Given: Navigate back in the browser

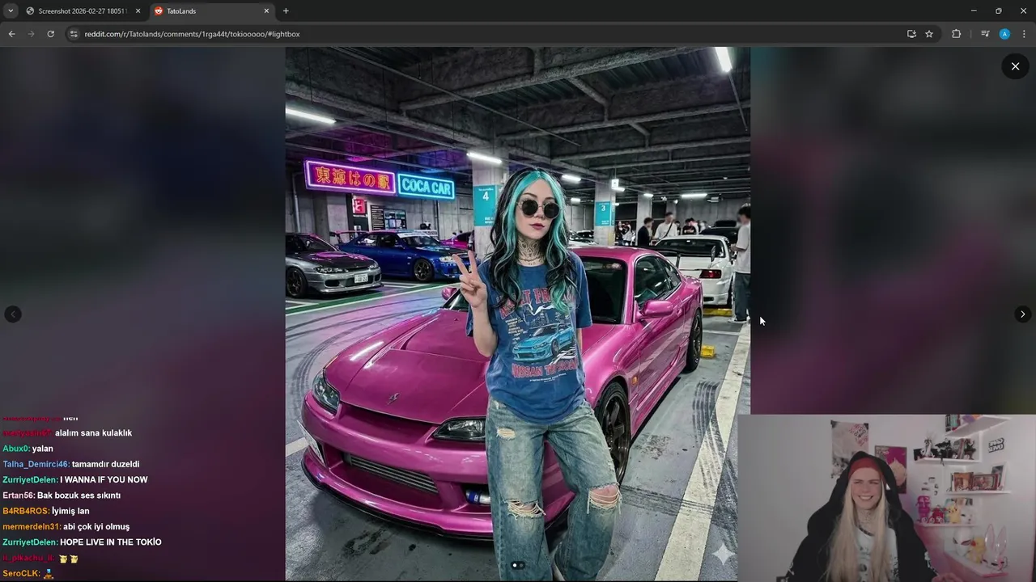Looking at the screenshot, I should [11, 34].
